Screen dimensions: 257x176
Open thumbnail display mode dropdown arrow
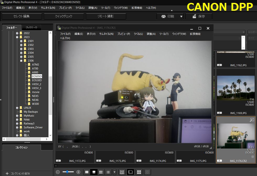point(114,172)
